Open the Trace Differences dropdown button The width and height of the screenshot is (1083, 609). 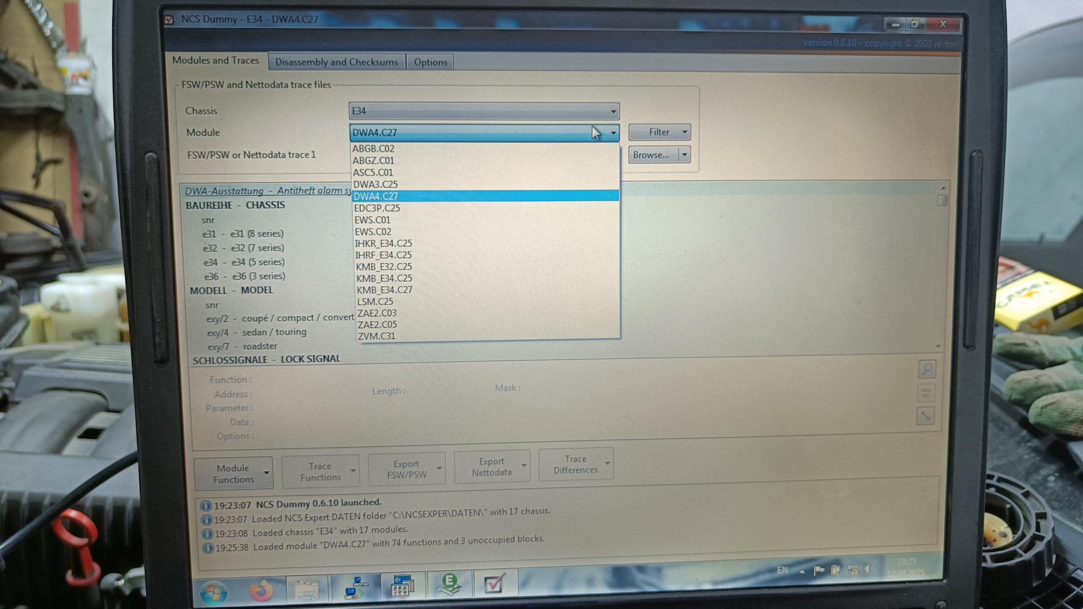click(x=576, y=464)
